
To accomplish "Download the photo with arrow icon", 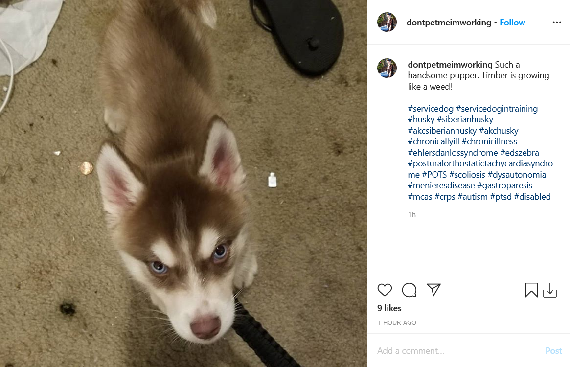I will point(549,290).
